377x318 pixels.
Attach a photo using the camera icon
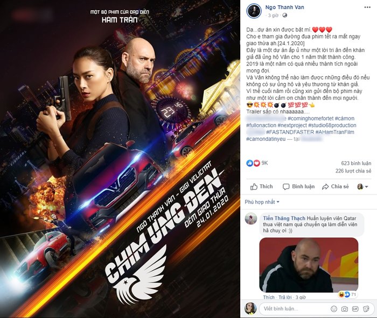(x=345, y=309)
